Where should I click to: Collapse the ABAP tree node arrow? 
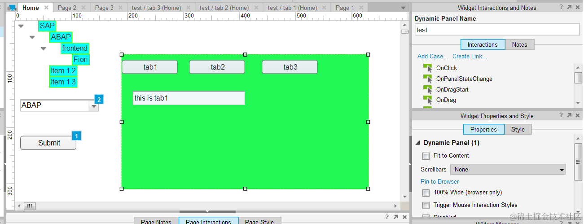[x=32, y=37]
